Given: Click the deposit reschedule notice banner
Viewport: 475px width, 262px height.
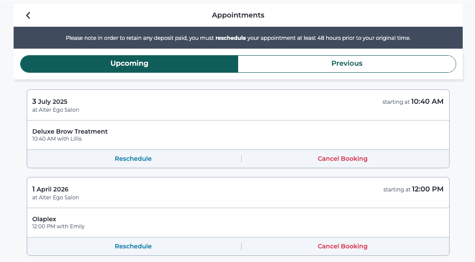Looking at the screenshot, I should (238, 38).
